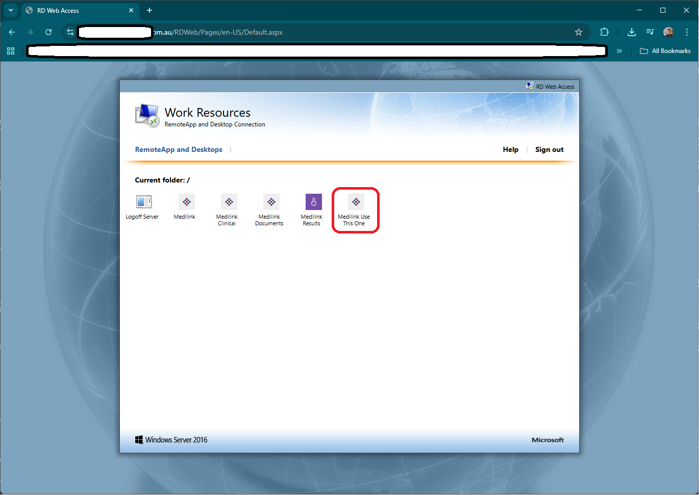Bookmark this page with the star icon

tap(579, 32)
